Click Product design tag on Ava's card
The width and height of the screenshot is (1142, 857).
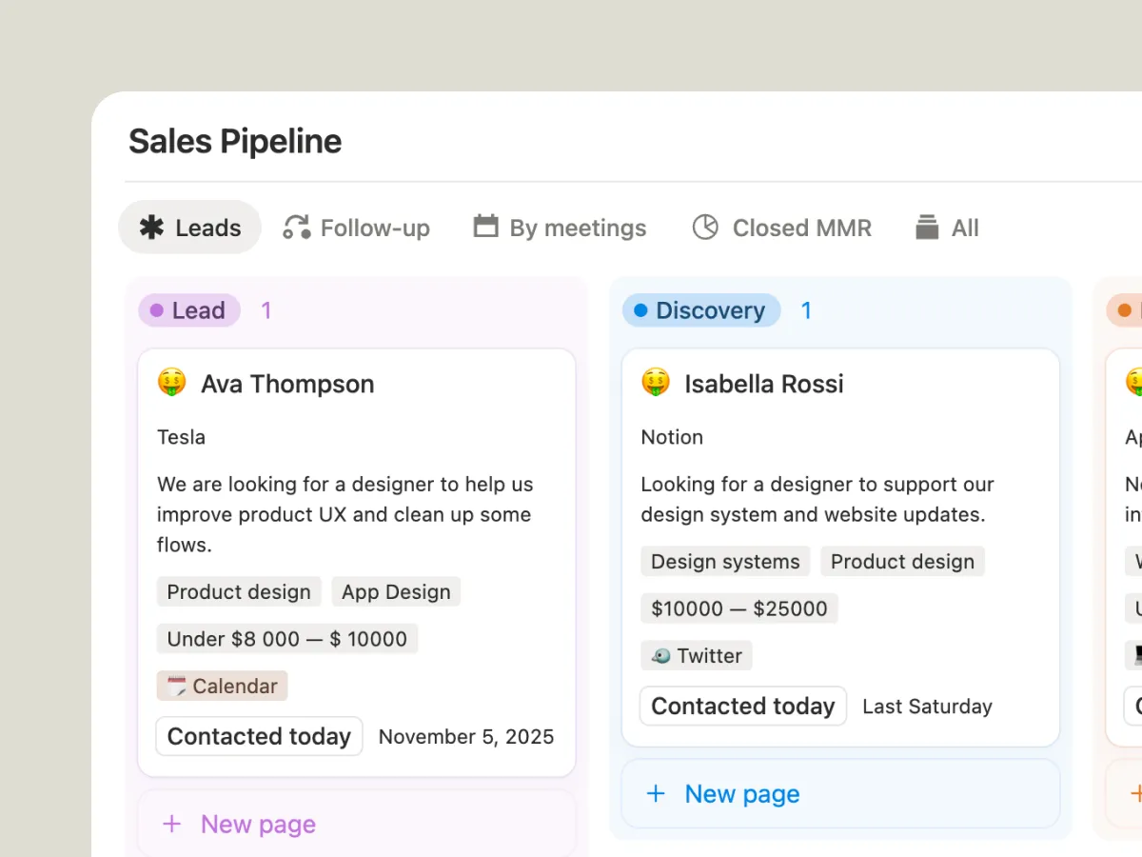239,591
